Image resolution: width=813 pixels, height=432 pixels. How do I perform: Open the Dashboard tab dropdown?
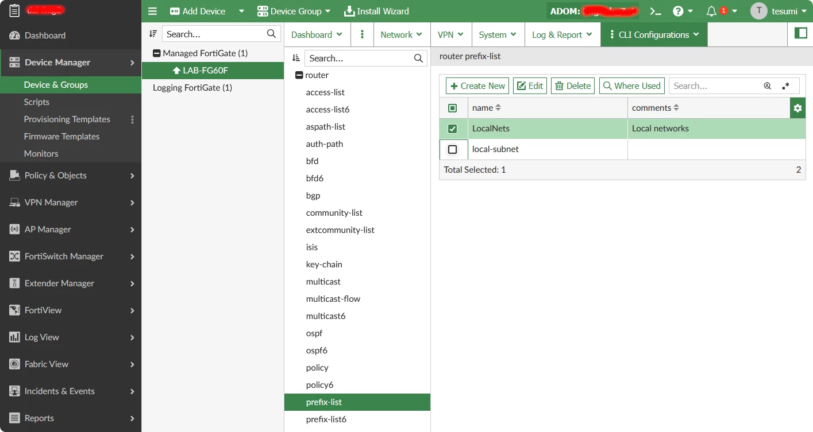pyautogui.click(x=317, y=34)
